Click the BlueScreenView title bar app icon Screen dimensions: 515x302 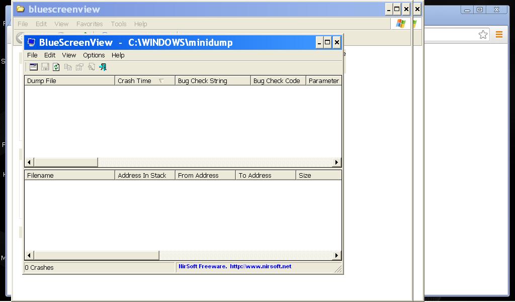31,42
